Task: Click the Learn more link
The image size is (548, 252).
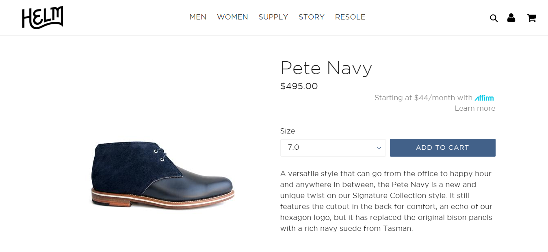Action: [x=475, y=108]
